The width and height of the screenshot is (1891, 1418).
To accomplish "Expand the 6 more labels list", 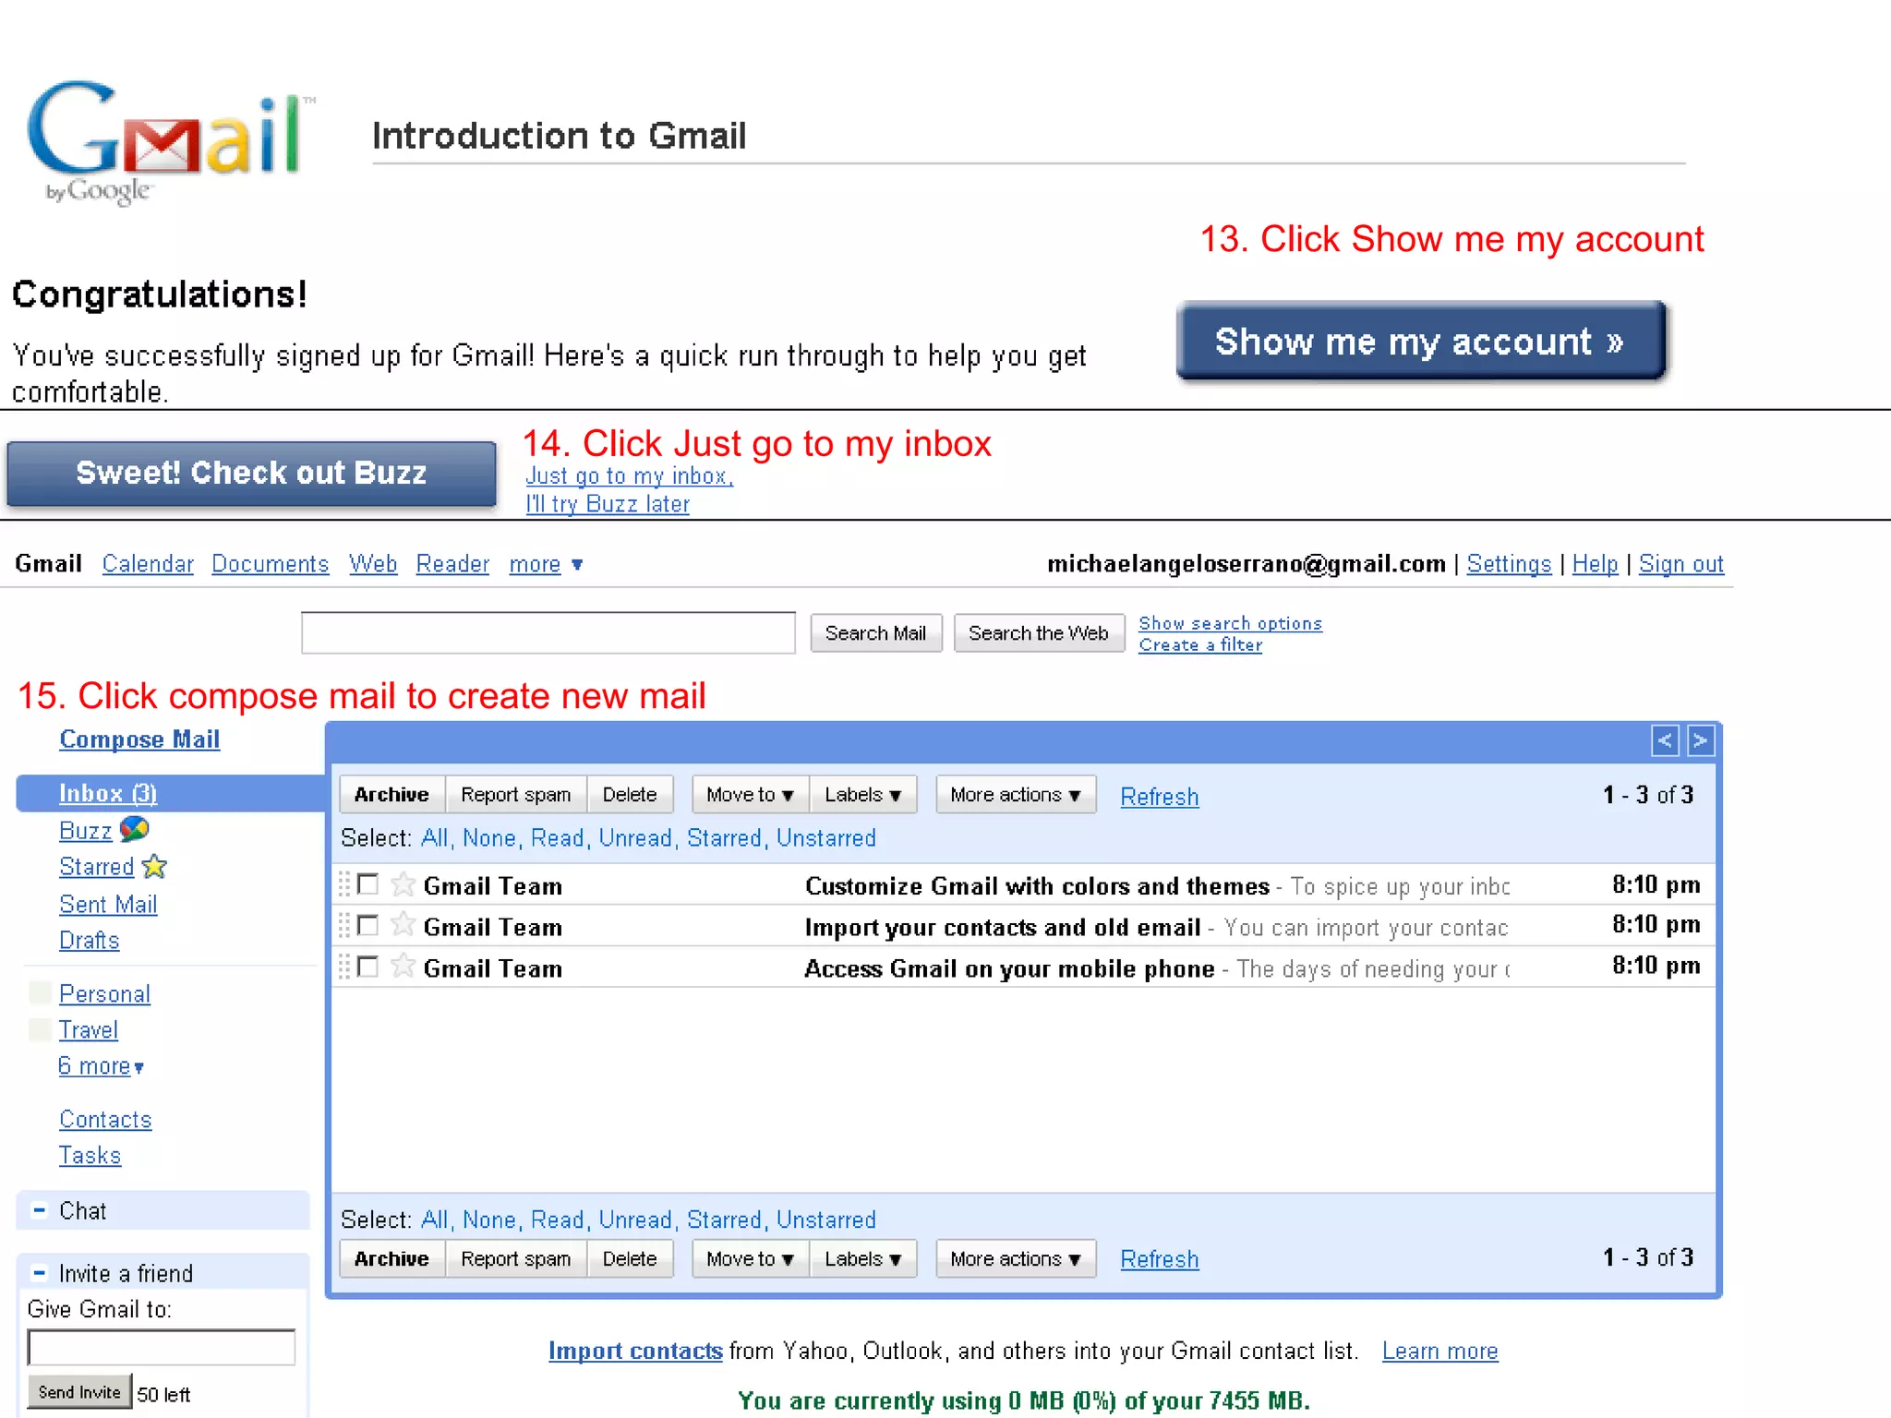I will click(101, 1066).
